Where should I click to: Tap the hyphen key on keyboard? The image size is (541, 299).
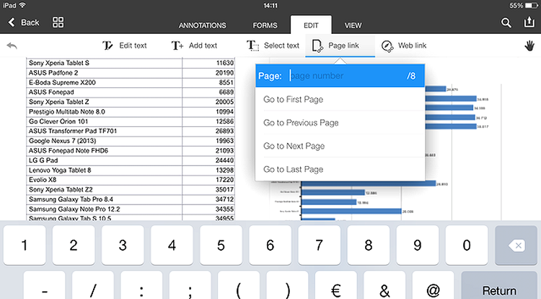44,286
